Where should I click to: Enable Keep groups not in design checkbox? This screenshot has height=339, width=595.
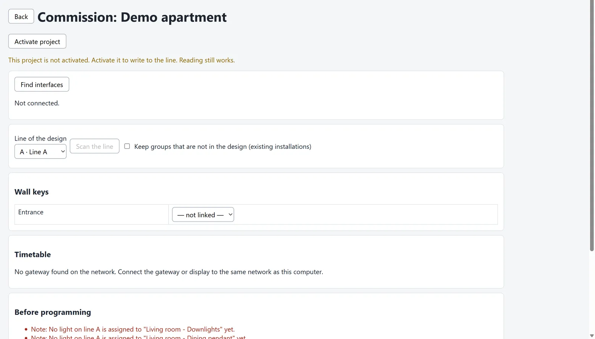pyautogui.click(x=127, y=146)
